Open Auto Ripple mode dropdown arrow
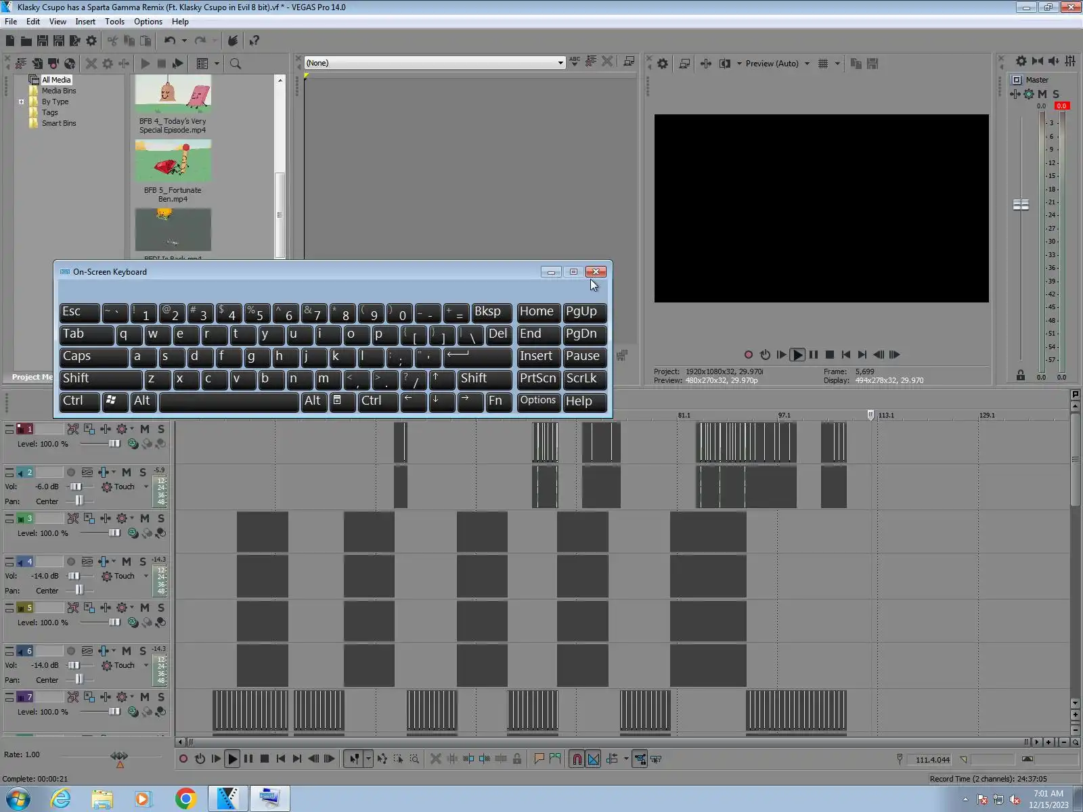The image size is (1083, 812). point(626,759)
